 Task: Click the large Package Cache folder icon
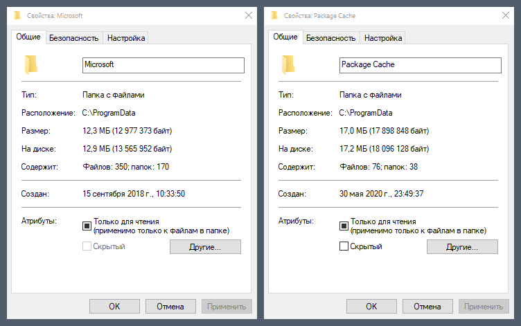tap(288, 64)
